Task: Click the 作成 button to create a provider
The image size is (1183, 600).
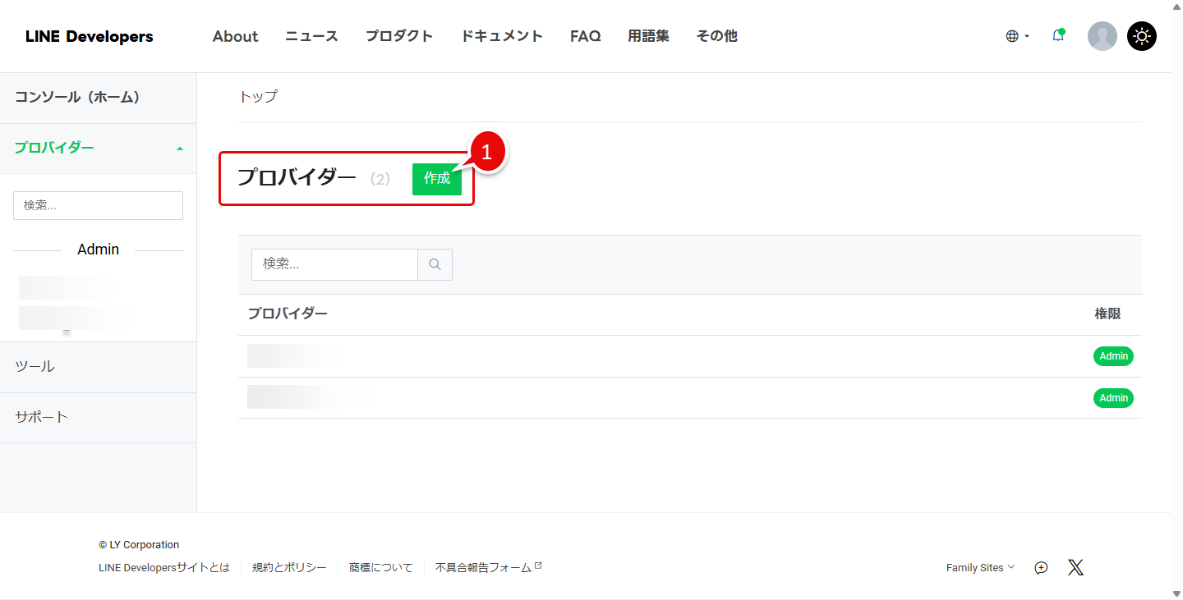Action: [437, 179]
